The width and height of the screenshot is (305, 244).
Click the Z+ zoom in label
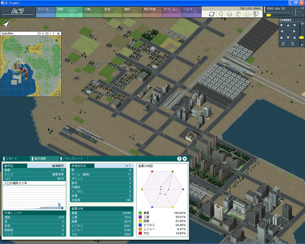[302, 24]
